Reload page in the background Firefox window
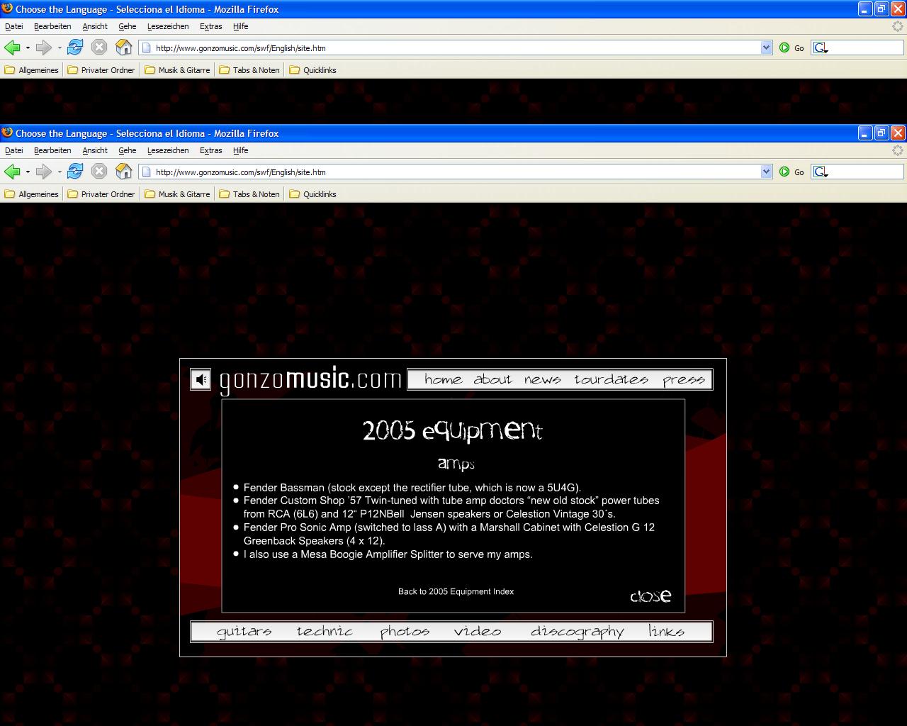 [x=75, y=48]
